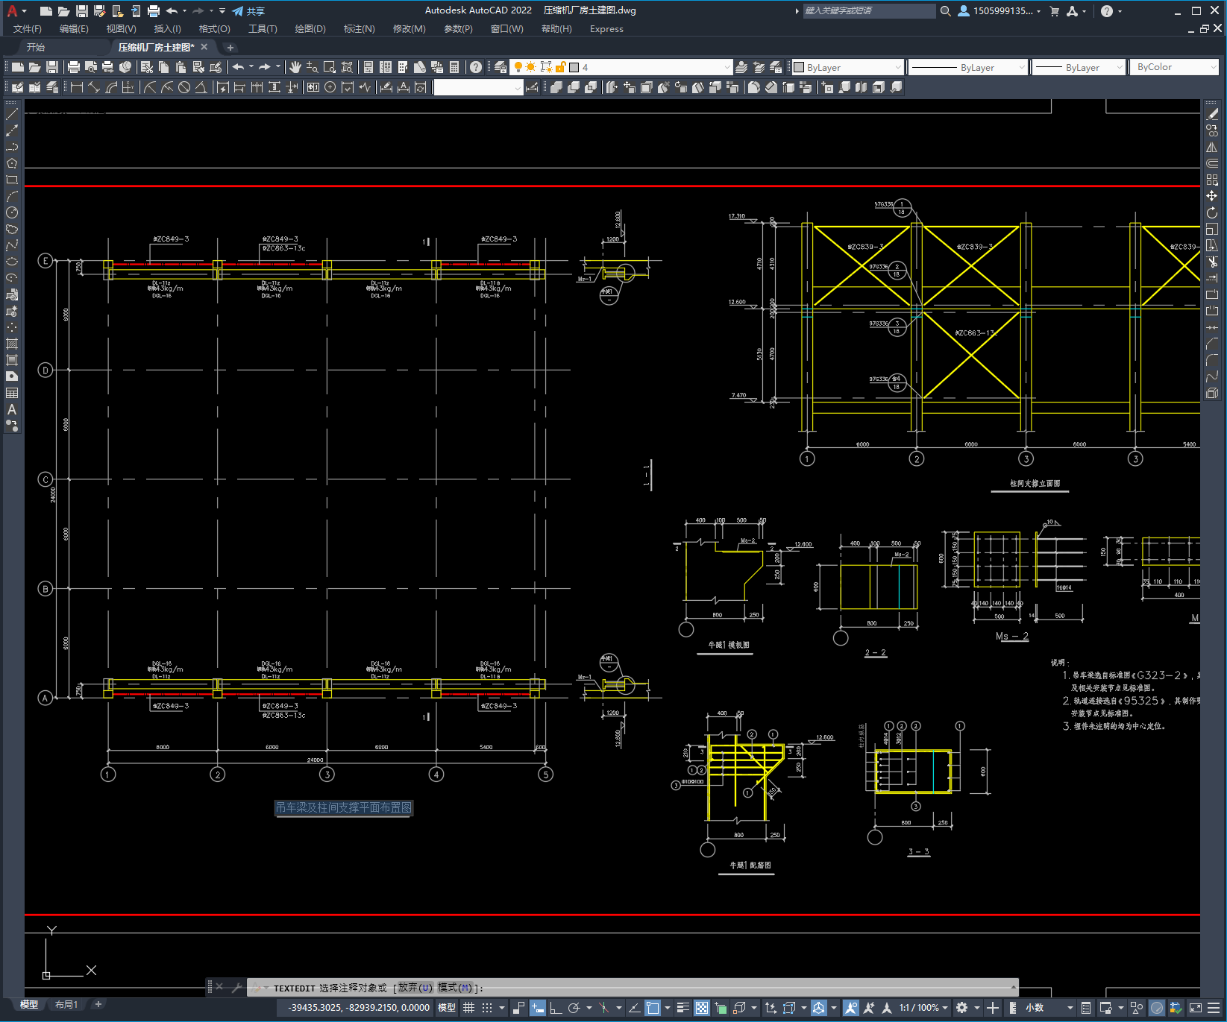Select the Move tool in the modify toolbar
Image resolution: width=1227 pixels, height=1022 pixels.
point(1212,196)
